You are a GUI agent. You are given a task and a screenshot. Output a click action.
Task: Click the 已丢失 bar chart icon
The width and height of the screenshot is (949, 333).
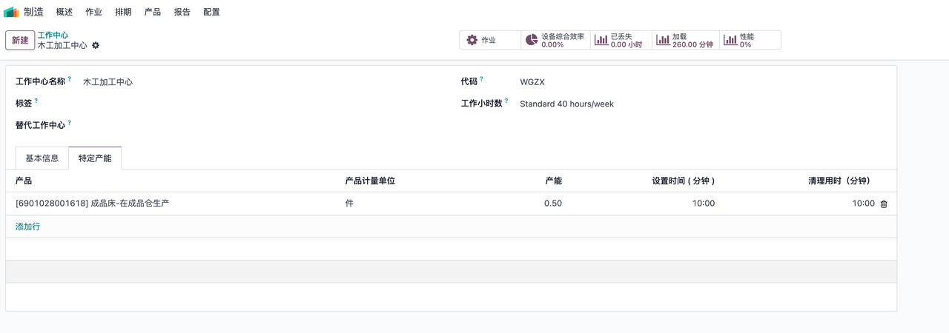click(601, 40)
